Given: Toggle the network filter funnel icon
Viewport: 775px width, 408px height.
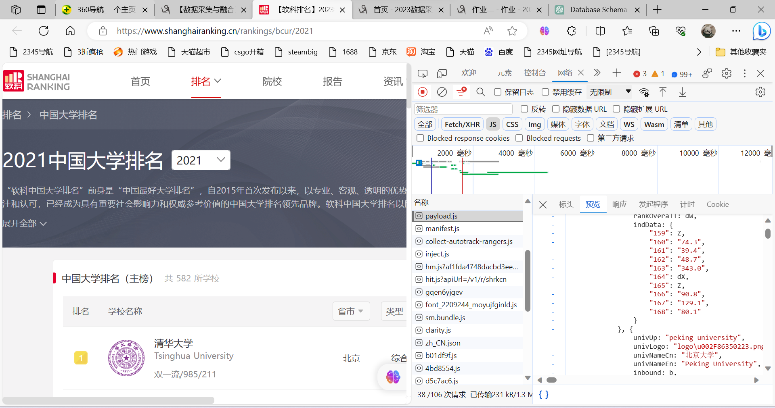Looking at the screenshot, I should tap(461, 92).
